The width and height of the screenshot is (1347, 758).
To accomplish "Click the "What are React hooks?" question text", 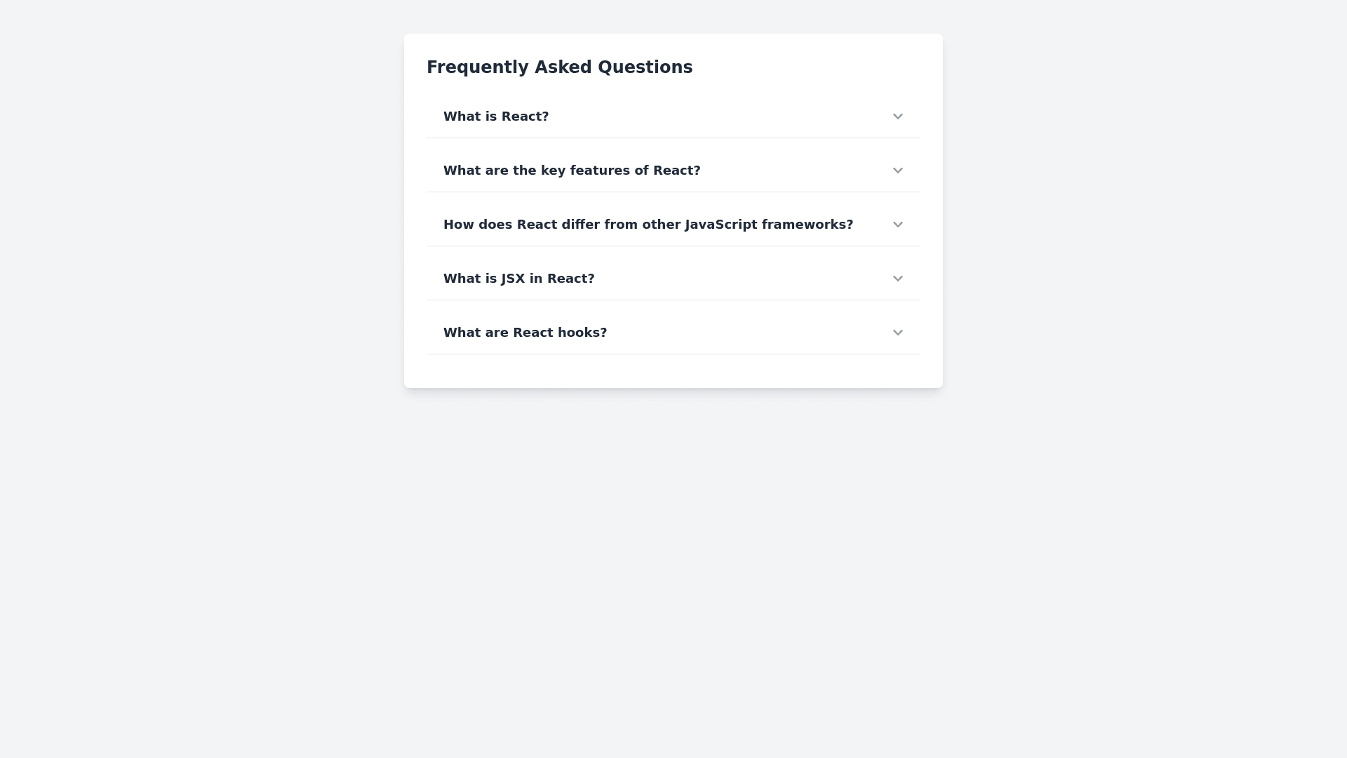I will coord(525,333).
